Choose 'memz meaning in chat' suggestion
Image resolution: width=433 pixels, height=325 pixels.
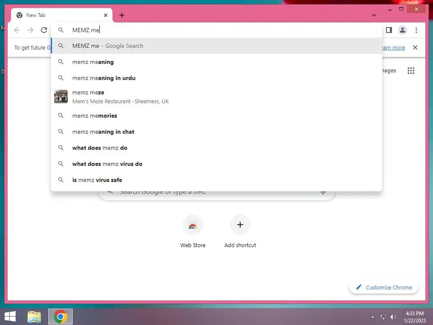click(x=216, y=132)
